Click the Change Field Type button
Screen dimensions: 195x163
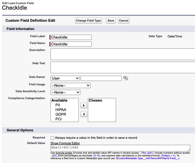tap(88, 20)
